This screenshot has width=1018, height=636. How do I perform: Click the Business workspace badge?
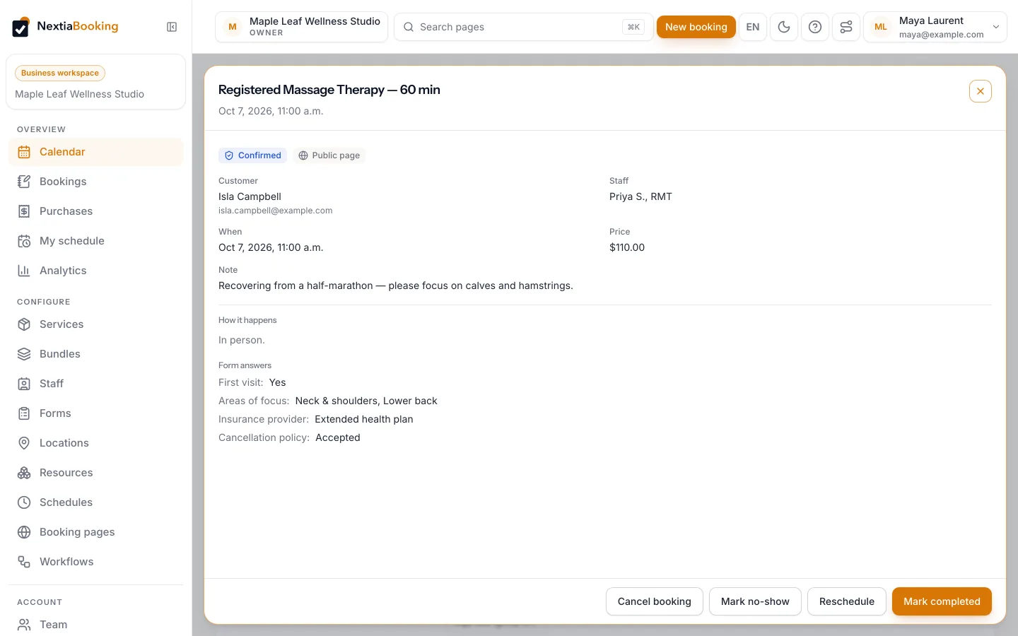60,73
